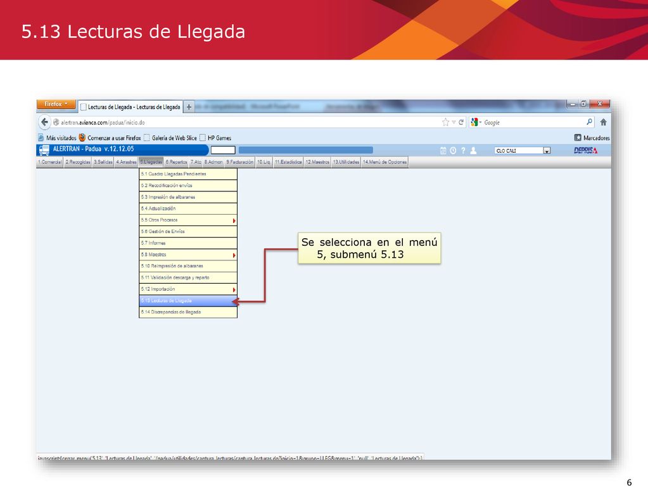The image size is (648, 496).
Task: Open the 12.Maestros menu
Action: [317, 162]
